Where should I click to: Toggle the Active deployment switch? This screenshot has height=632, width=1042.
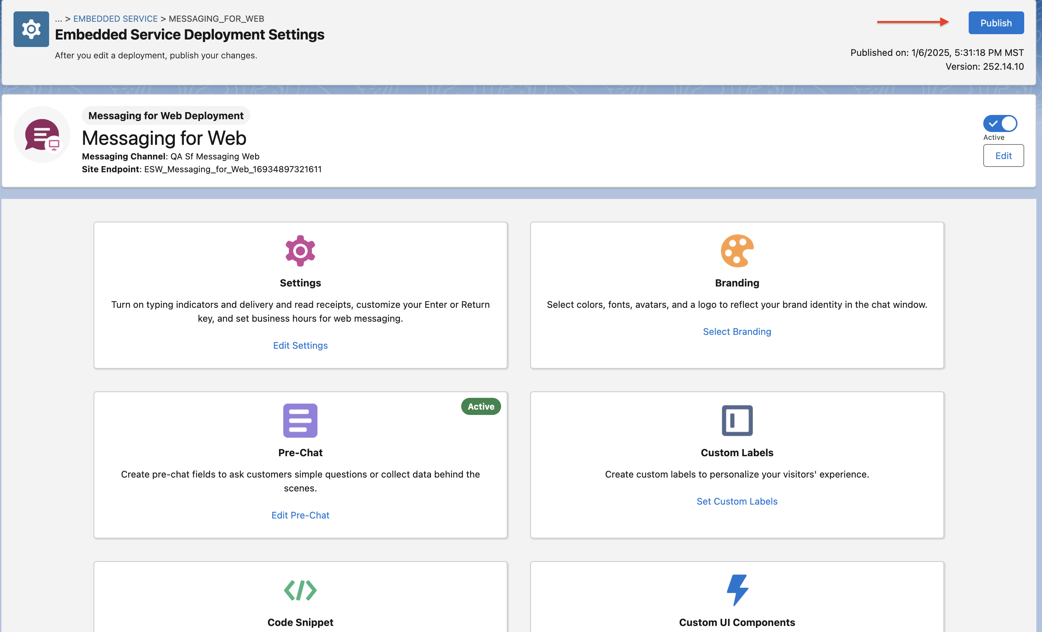tap(1000, 123)
